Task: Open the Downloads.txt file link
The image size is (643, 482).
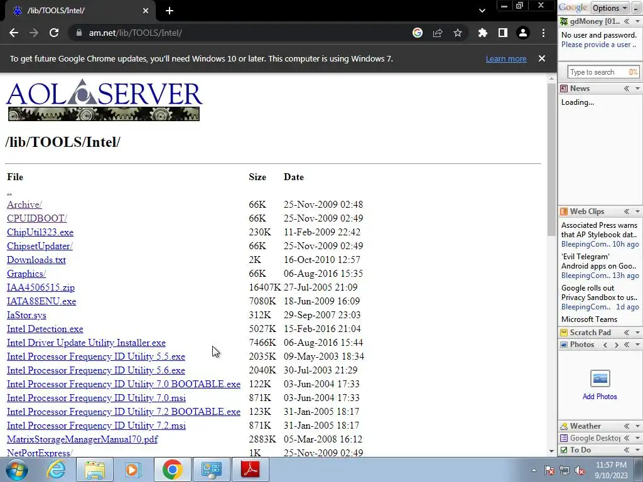Action: [36, 260]
